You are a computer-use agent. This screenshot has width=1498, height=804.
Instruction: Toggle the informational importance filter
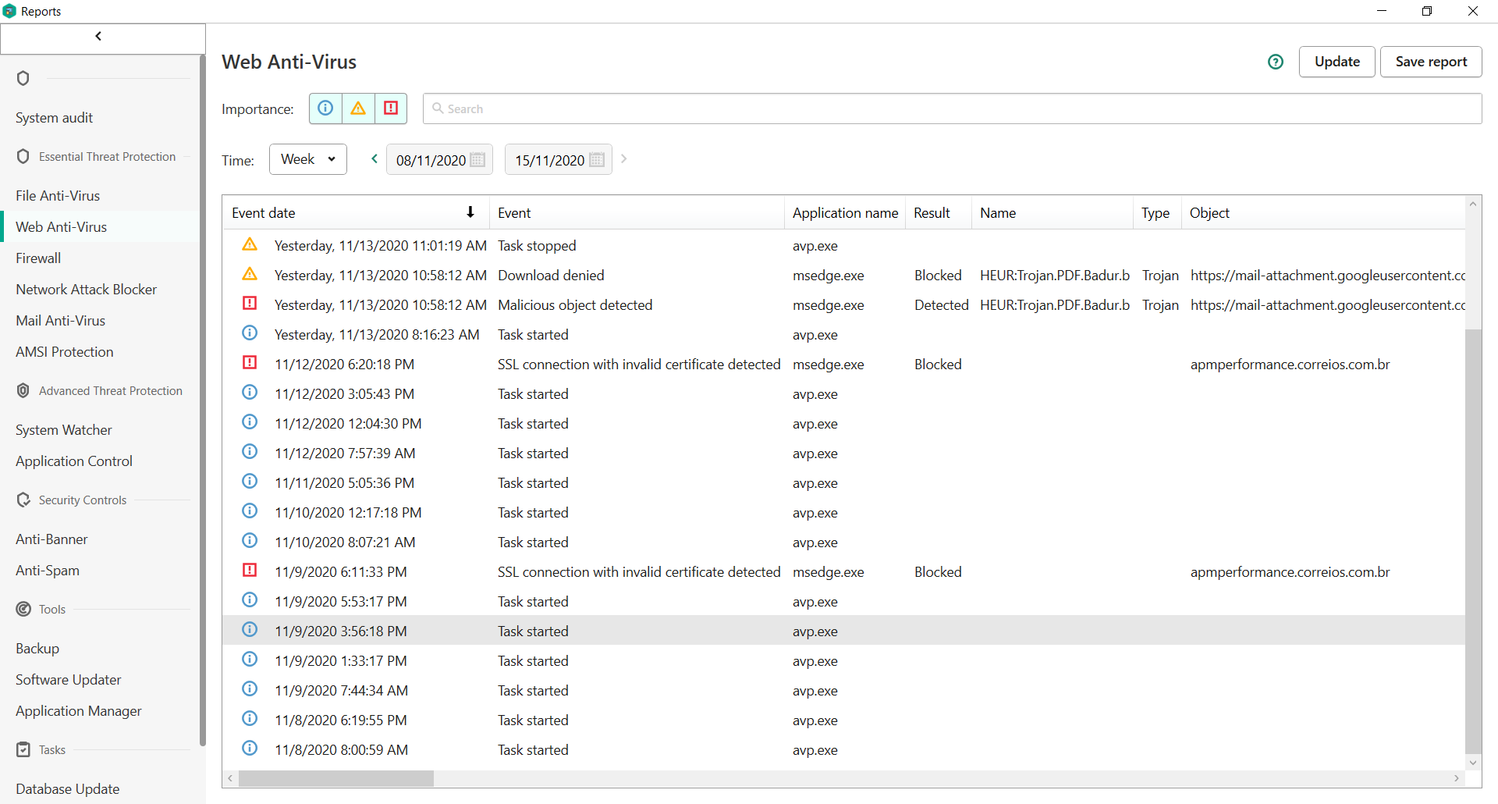pyautogui.click(x=325, y=109)
